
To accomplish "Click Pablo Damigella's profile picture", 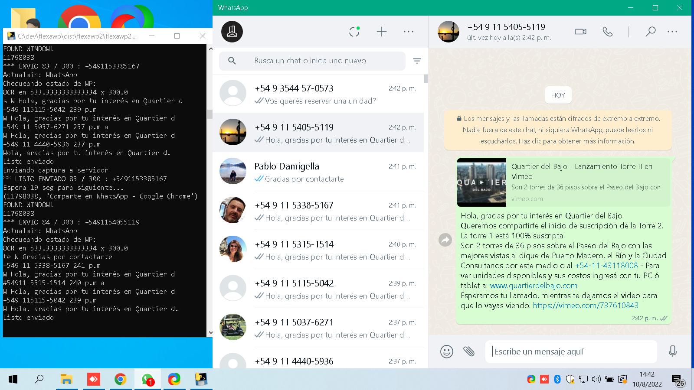I will 233,171.
